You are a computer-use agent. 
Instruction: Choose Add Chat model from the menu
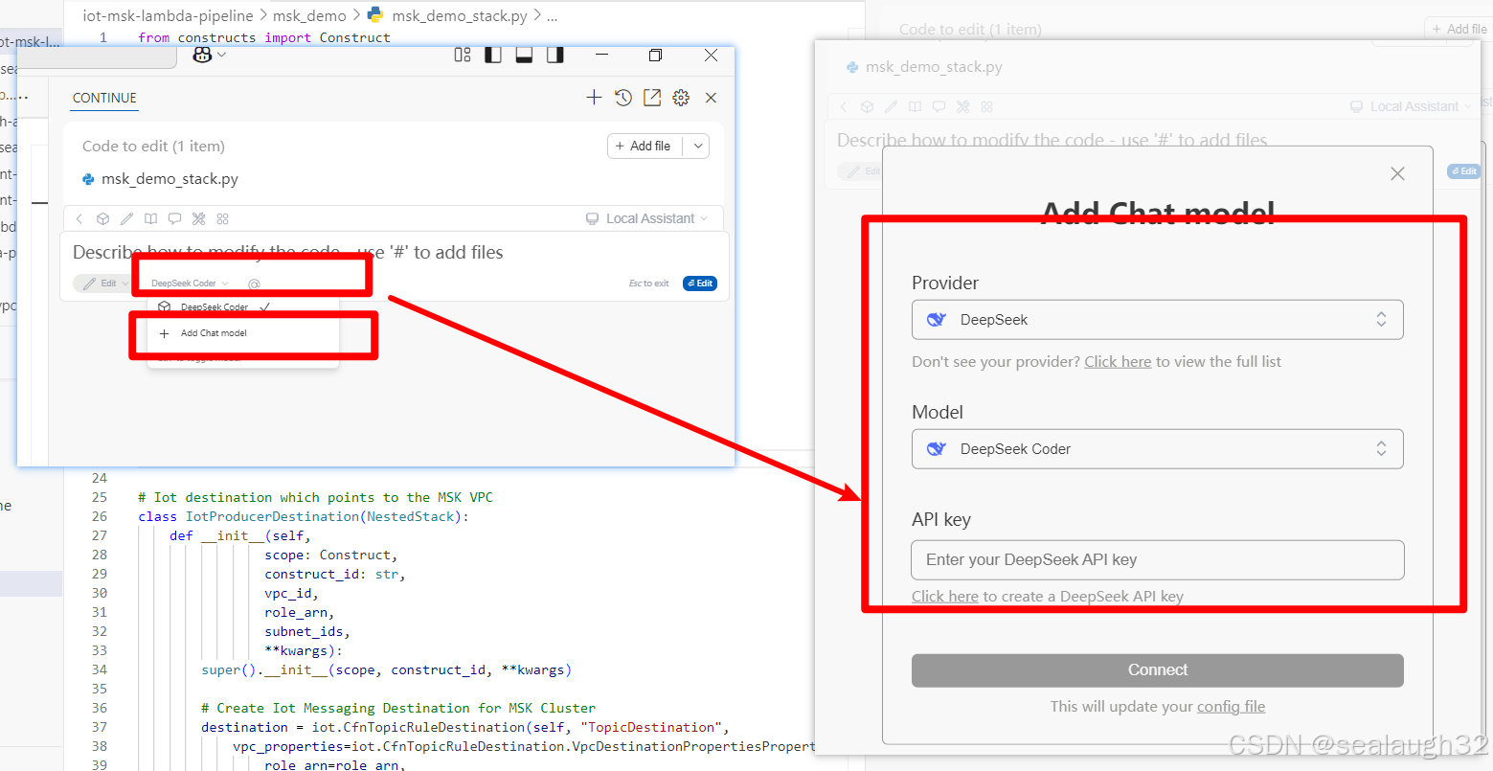(x=214, y=333)
